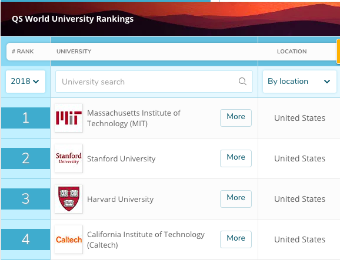Click More button for Stanford University

[236, 158]
